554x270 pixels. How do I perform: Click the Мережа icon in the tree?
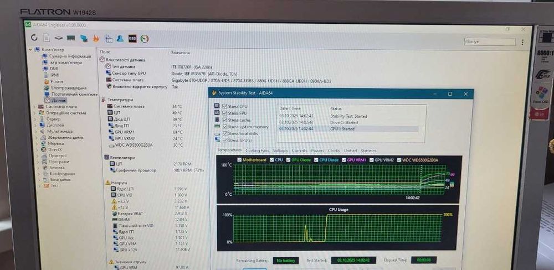point(43,143)
